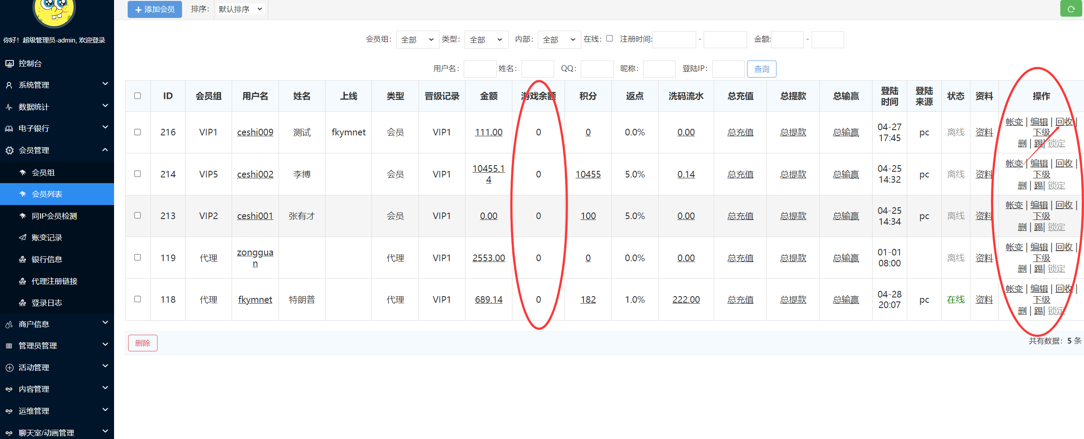Open 数据统计 statistics section icon
Image resolution: width=1084 pixels, height=439 pixels.
click(x=10, y=106)
